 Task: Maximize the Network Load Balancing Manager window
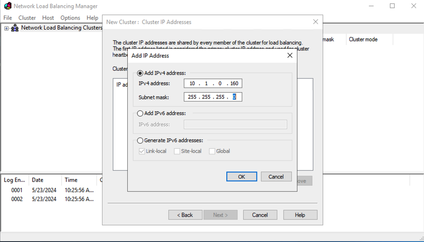coord(392,6)
